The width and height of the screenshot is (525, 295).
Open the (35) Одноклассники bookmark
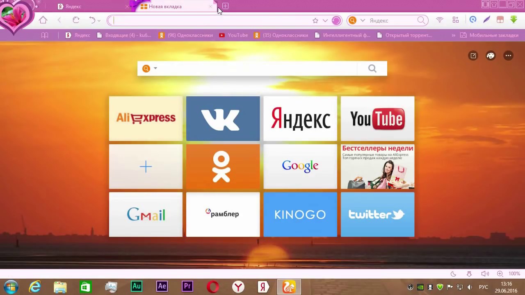point(281,35)
